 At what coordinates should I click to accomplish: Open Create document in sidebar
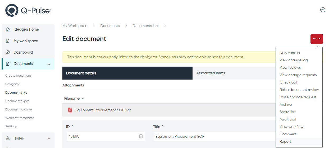(x=18, y=76)
